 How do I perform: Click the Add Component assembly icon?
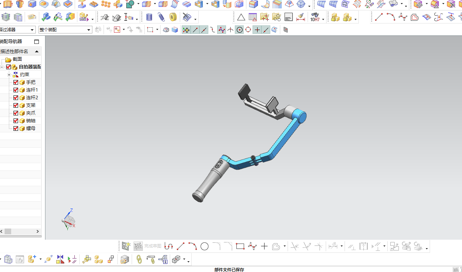click(32, 259)
